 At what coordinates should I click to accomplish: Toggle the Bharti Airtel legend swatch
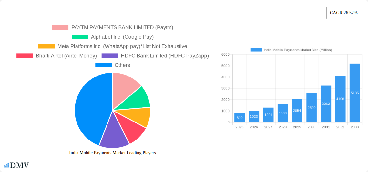25,56
